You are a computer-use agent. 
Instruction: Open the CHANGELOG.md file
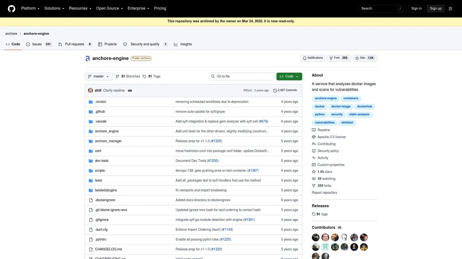pos(108,249)
